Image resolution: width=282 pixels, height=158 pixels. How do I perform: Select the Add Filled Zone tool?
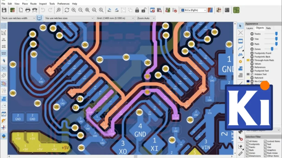[x=240, y=68]
